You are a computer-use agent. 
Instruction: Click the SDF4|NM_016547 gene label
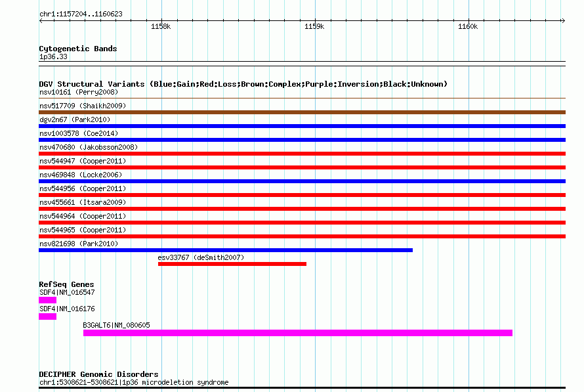pos(67,292)
